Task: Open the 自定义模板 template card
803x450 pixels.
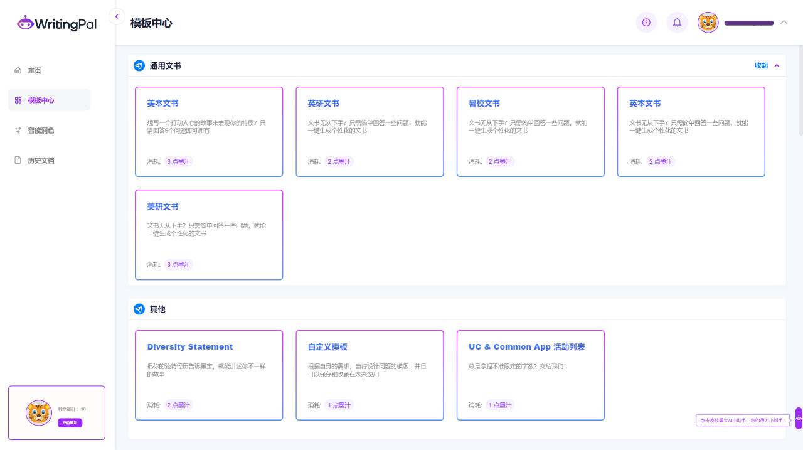Action: (x=370, y=375)
